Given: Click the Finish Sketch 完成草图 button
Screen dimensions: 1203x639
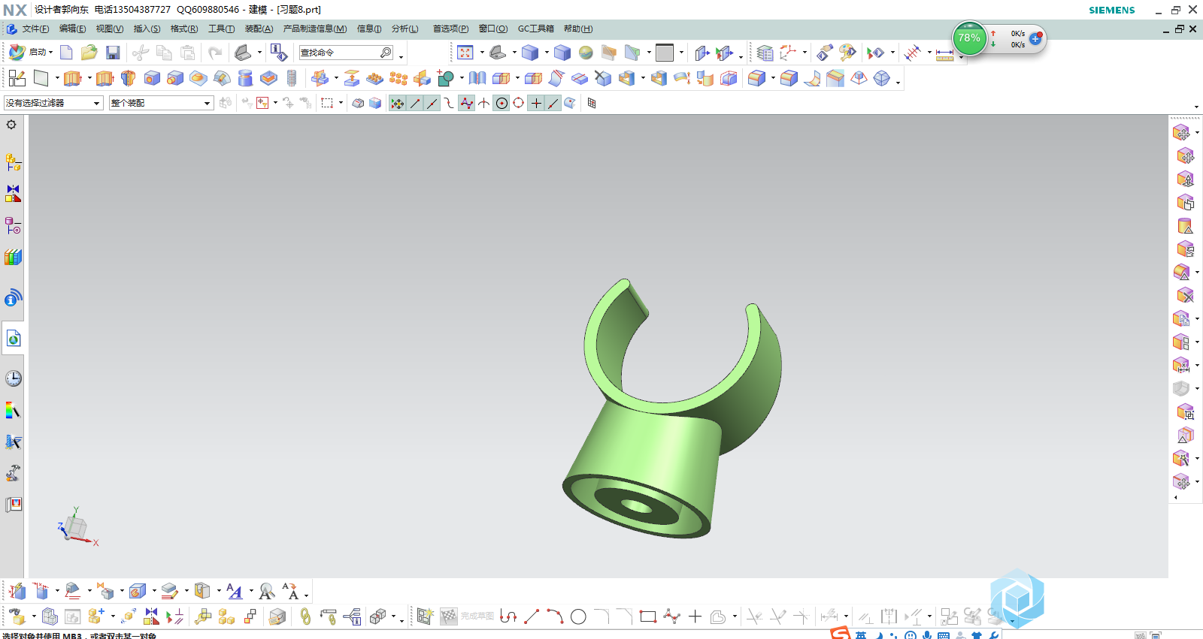Looking at the screenshot, I should pos(467,616).
